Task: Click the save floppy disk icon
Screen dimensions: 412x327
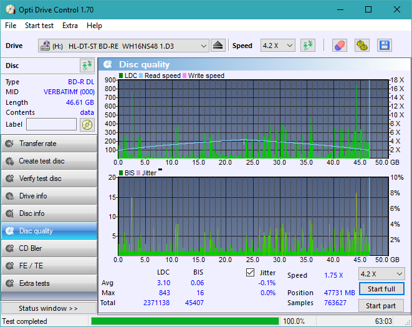Action: (385, 46)
